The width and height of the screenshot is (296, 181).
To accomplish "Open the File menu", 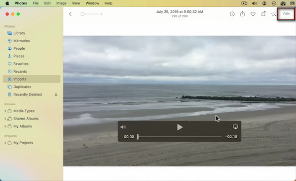I will [36, 3].
